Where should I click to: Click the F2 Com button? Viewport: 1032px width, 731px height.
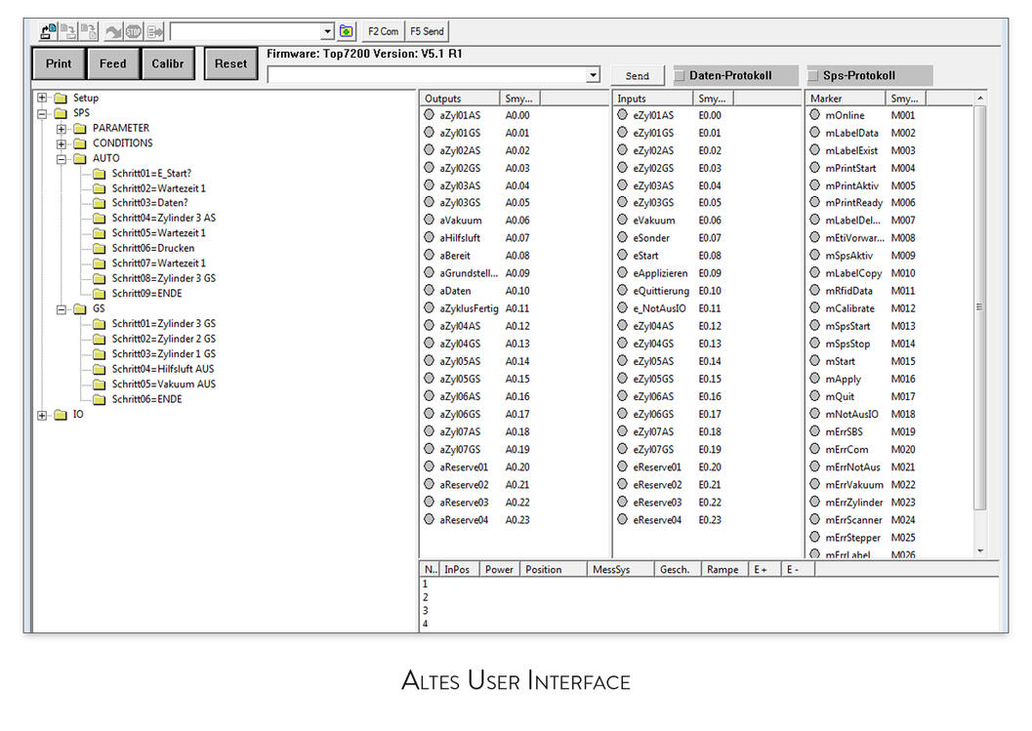[383, 31]
